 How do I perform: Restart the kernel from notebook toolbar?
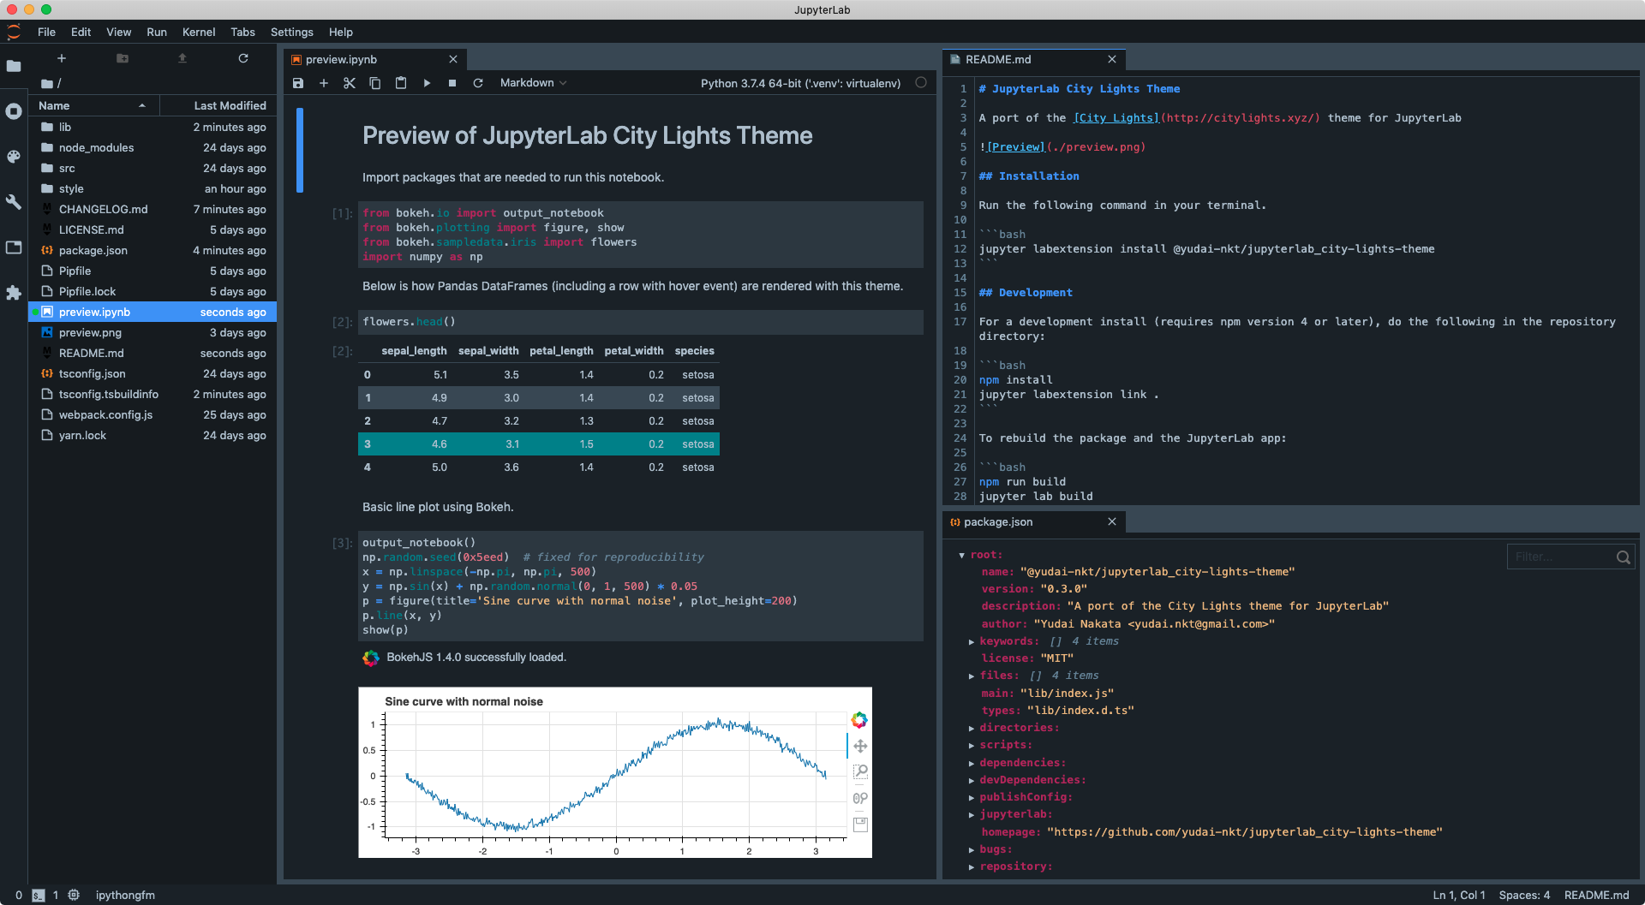pyautogui.click(x=478, y=83)
